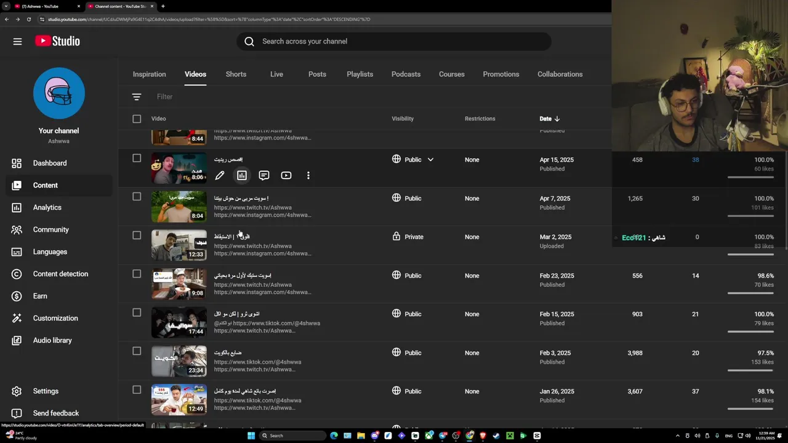Expand visibility dropdown arrow for Apr 15 video
This screenshot has width=788, height=443.
430,159
